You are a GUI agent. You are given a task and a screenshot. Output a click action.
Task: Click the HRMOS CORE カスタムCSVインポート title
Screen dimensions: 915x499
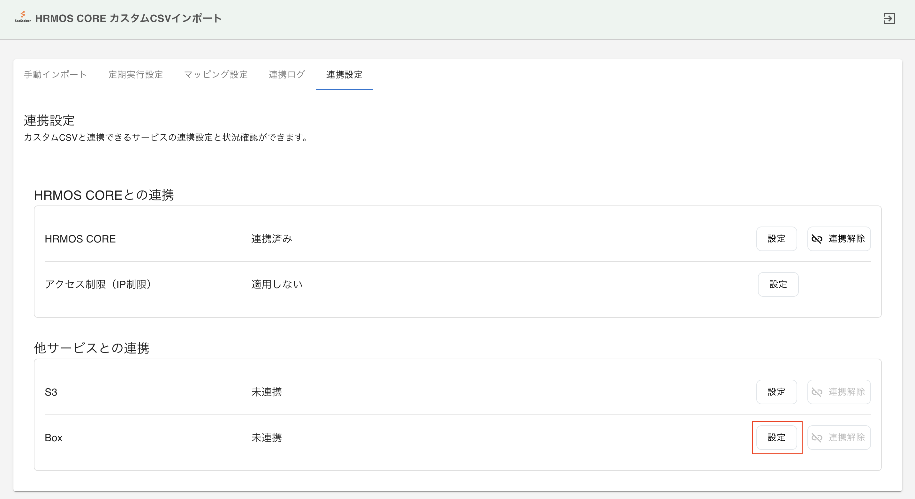128,19
